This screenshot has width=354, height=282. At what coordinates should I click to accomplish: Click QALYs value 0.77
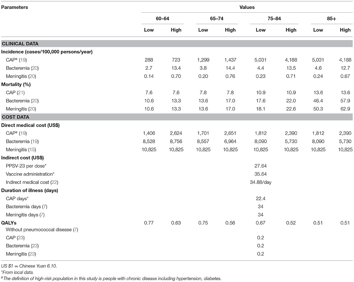click(x=149, y=223)
